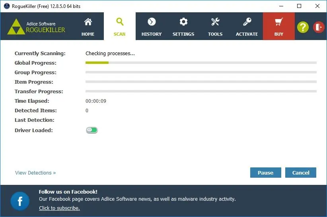
Task: Click the Facebook round logo icon
Action: tap(20, 201)
